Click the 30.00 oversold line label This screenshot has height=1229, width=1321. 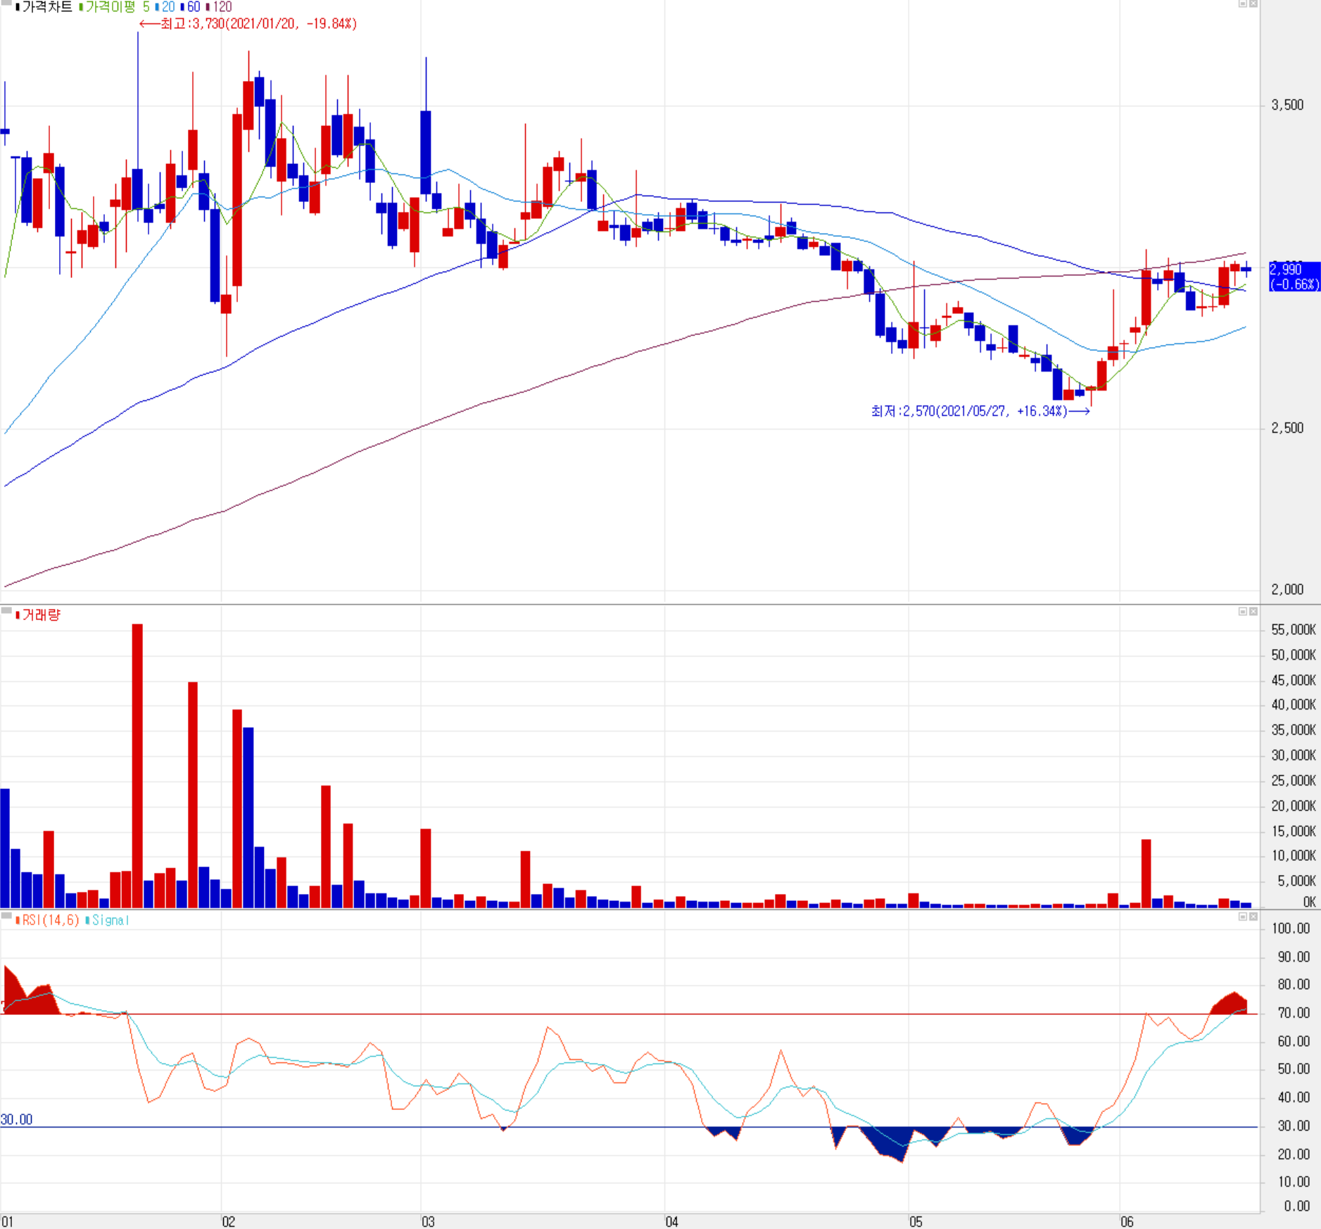tap(17, 1120)
